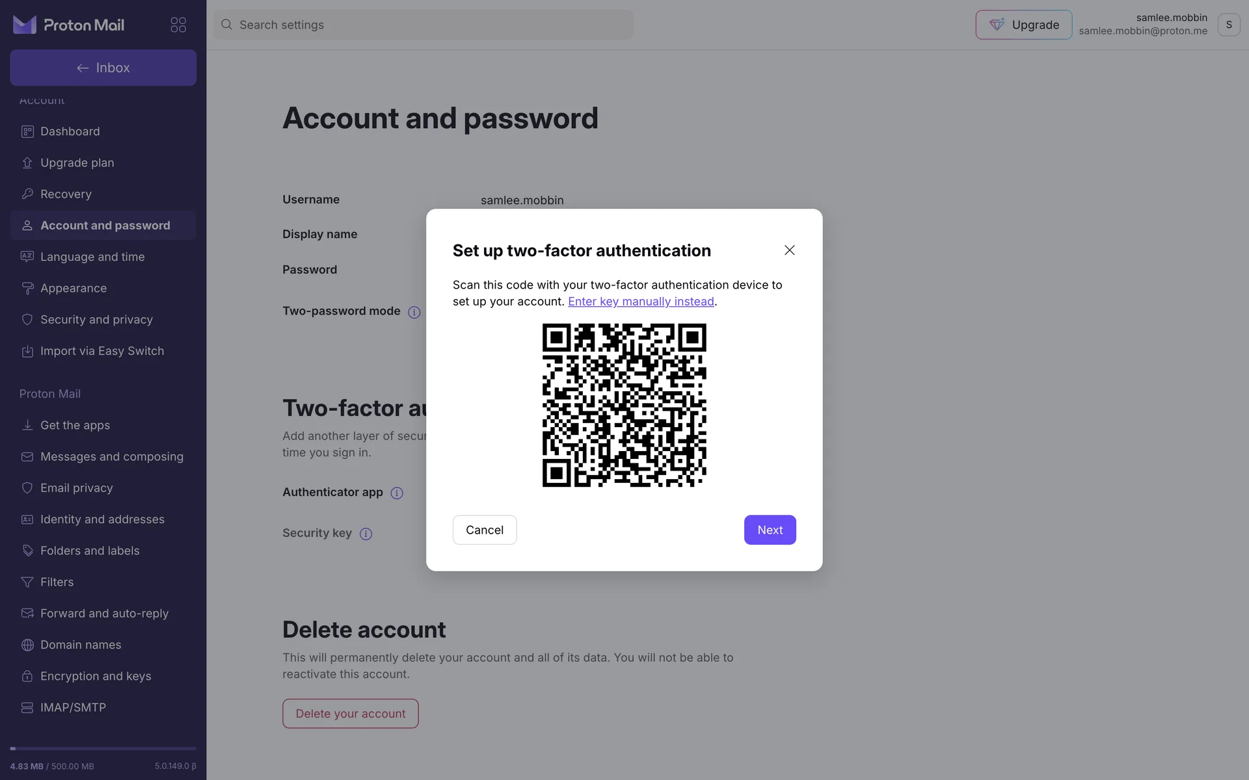Open the Proton apps grid switcher
The height and width of the screenshot is (780, 1249).
click(178, 25)
